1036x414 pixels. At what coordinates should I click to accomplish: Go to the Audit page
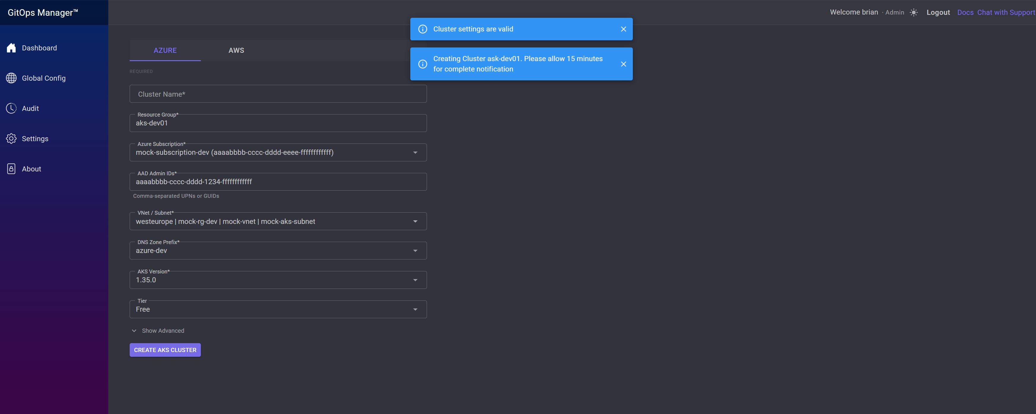pos(54,108)
